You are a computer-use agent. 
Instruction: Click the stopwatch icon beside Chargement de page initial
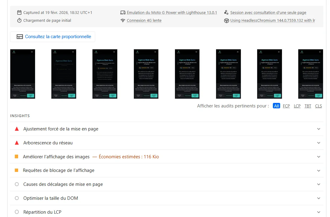click(x=19, y=21)
